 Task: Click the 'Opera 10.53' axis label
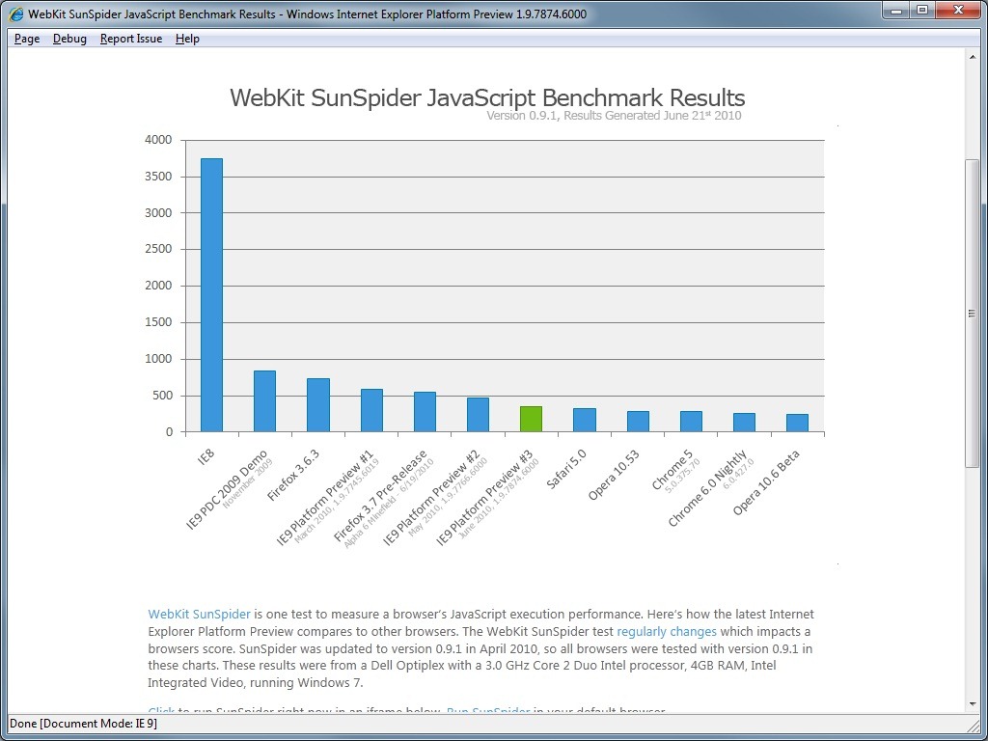point(614,475)
